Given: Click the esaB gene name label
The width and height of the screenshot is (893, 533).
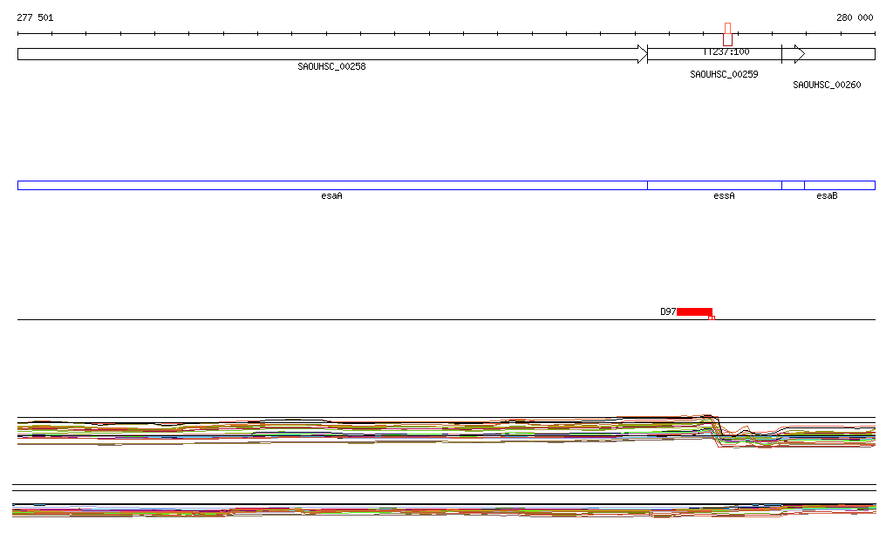Looking at the screenshot, I should (827, 196).
